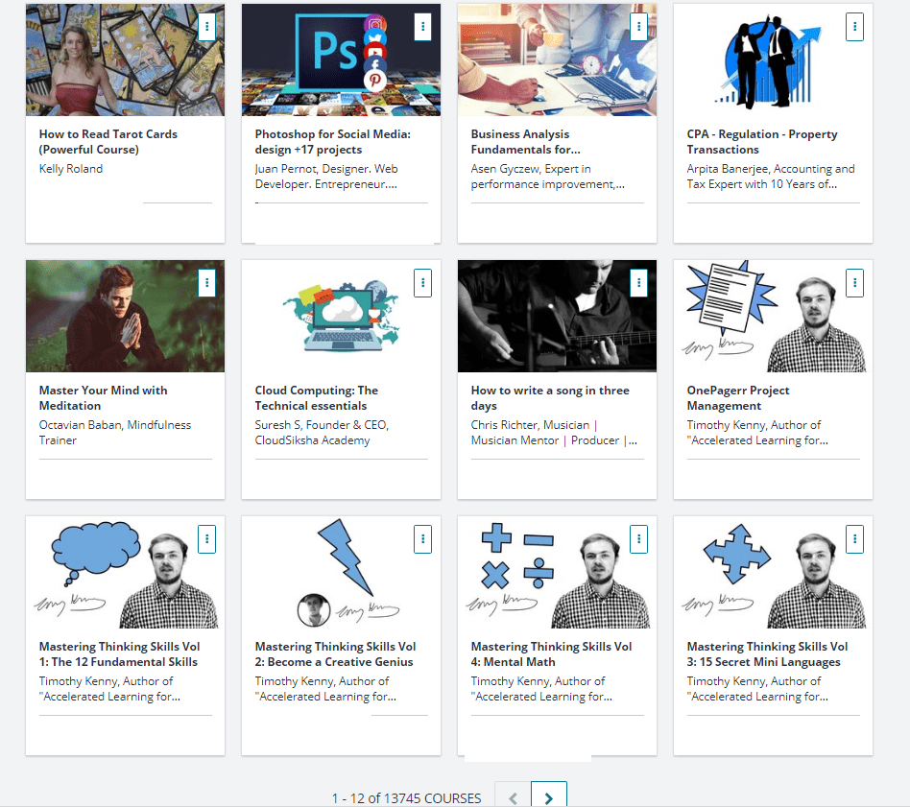The image size is (910, 807).
Task: Go to next page of courses
Action: (x=548, y=796)
